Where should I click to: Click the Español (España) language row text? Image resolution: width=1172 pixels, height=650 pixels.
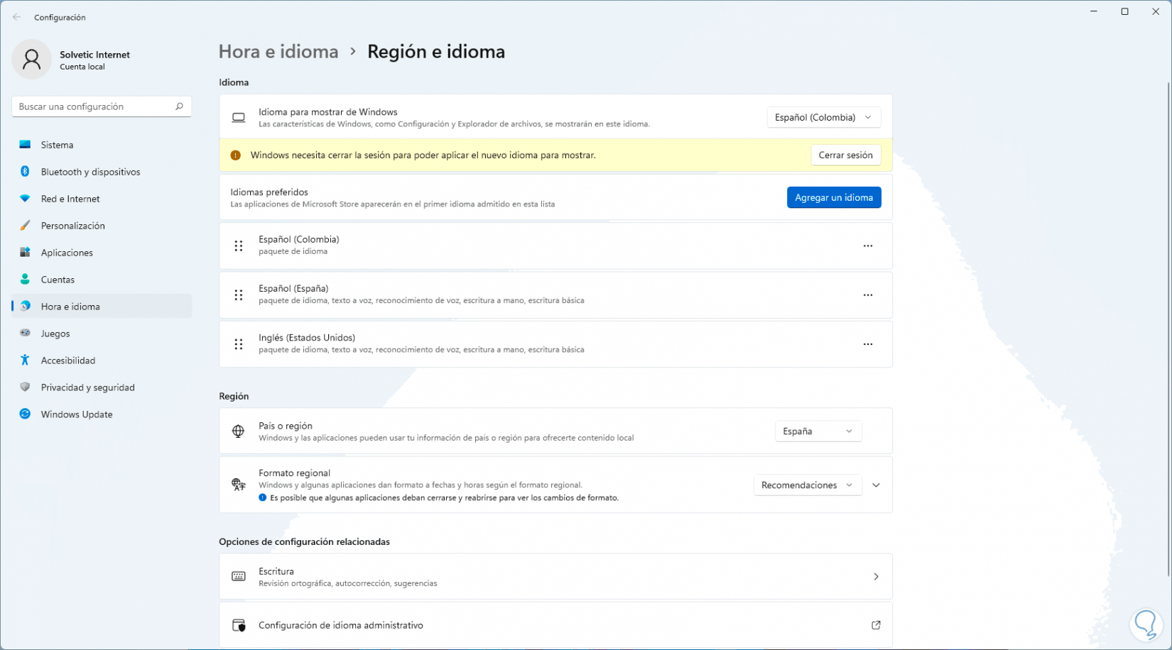pos(293,288)
